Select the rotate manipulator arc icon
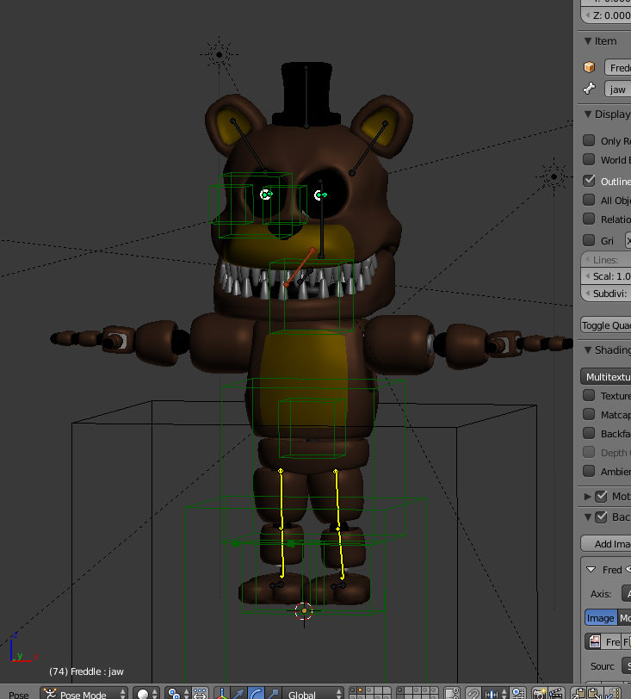Viewport: 631px width, 699px height. click(x=256, y=694)
